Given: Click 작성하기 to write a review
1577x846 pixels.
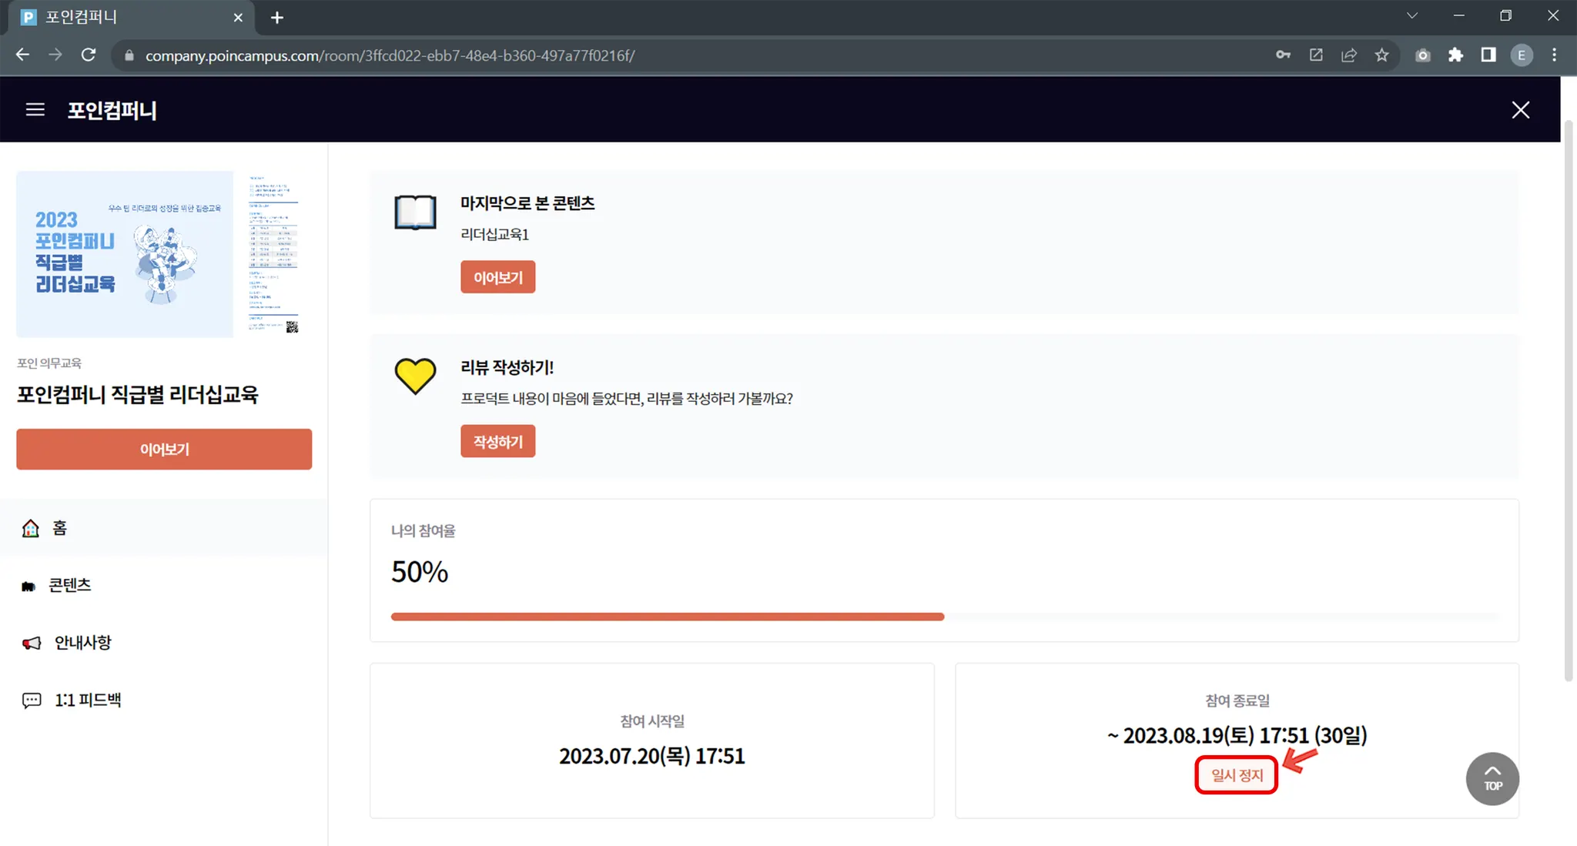Looking at the screenshot, I should coord(497,442).
